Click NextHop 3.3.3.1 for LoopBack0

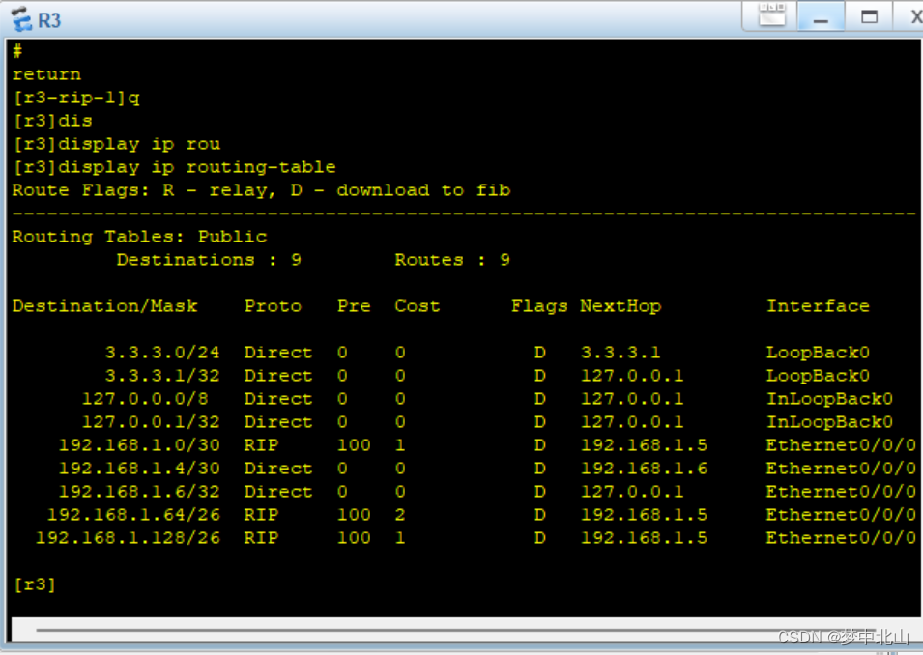(x=620, y=353)
